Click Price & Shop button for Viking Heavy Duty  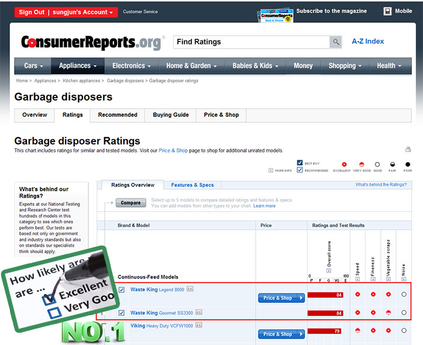281,334
